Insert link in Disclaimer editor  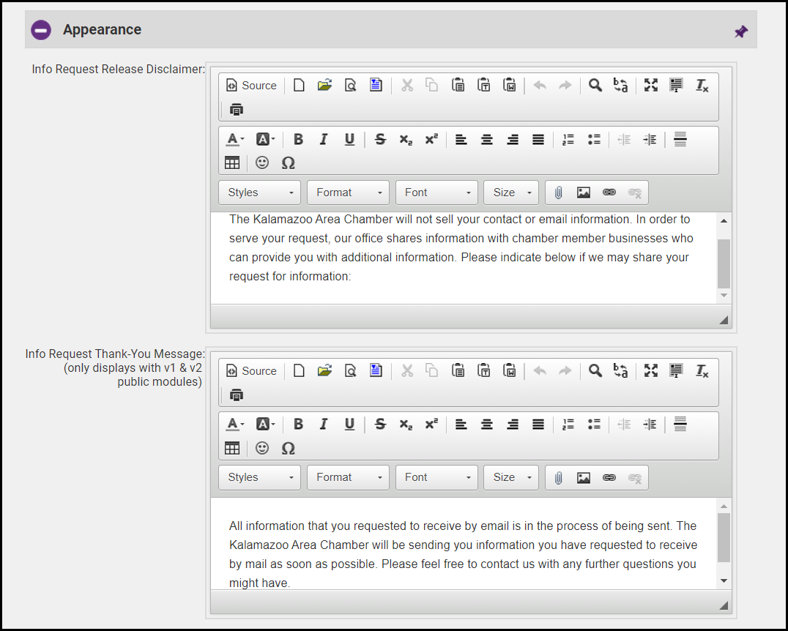pos(609,193)
